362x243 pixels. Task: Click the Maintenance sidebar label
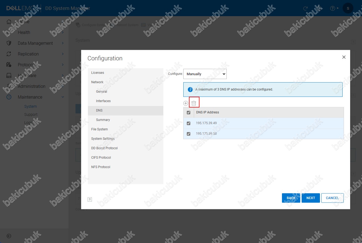pos(30,97)
